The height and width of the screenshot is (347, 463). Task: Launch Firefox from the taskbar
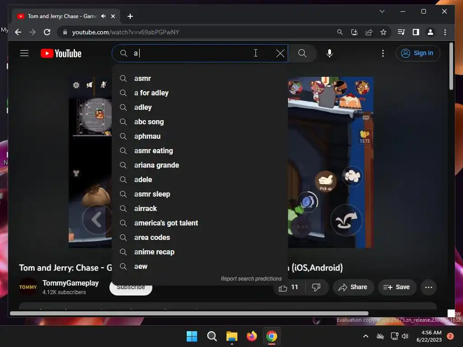click(251, 336)
